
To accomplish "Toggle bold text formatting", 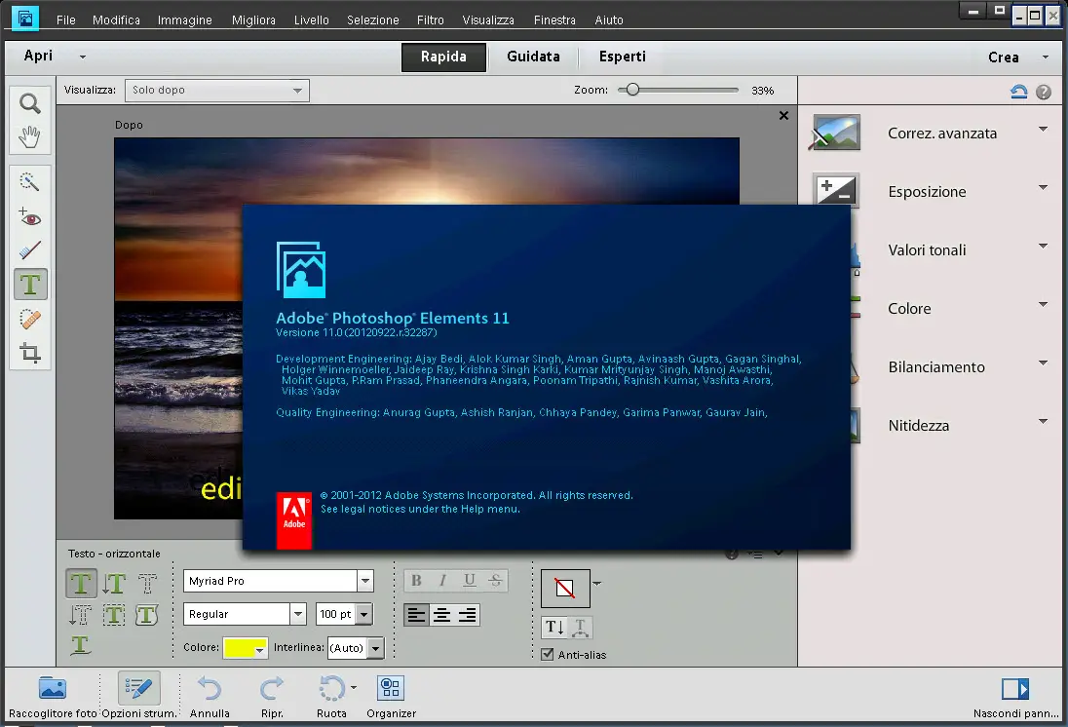I will (x=416, y=581).
